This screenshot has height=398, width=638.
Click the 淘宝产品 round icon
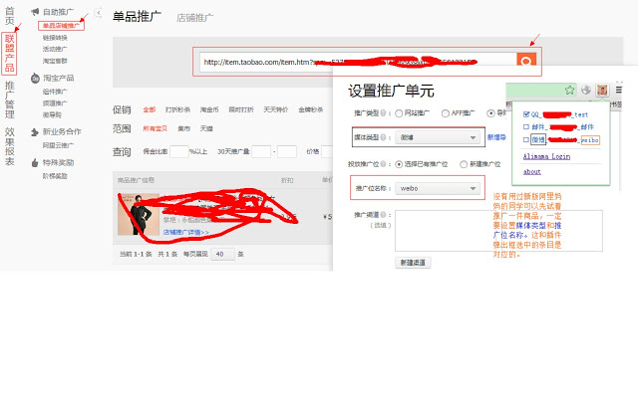35,78
